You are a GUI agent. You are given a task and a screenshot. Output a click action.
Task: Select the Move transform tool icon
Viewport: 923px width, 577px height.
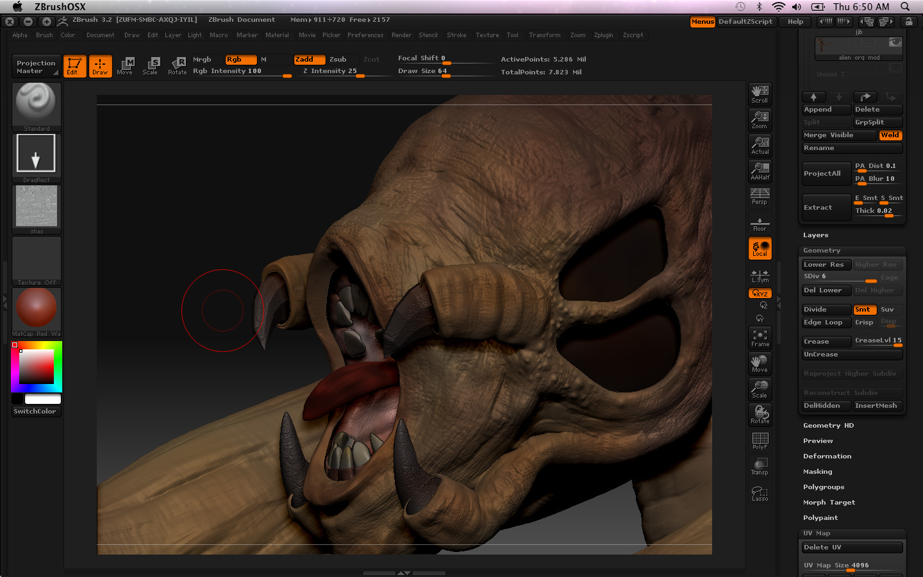click(125, 65)
